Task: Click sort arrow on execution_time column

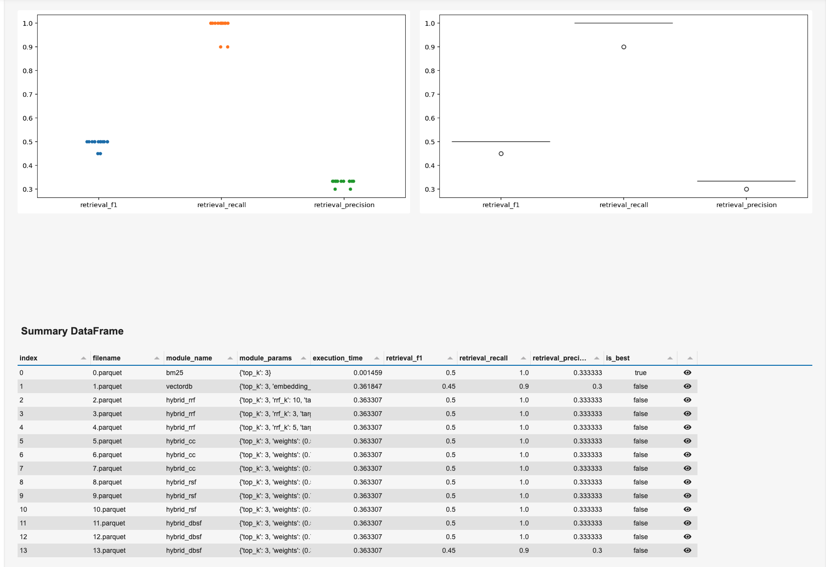Action: pos(377,358)
